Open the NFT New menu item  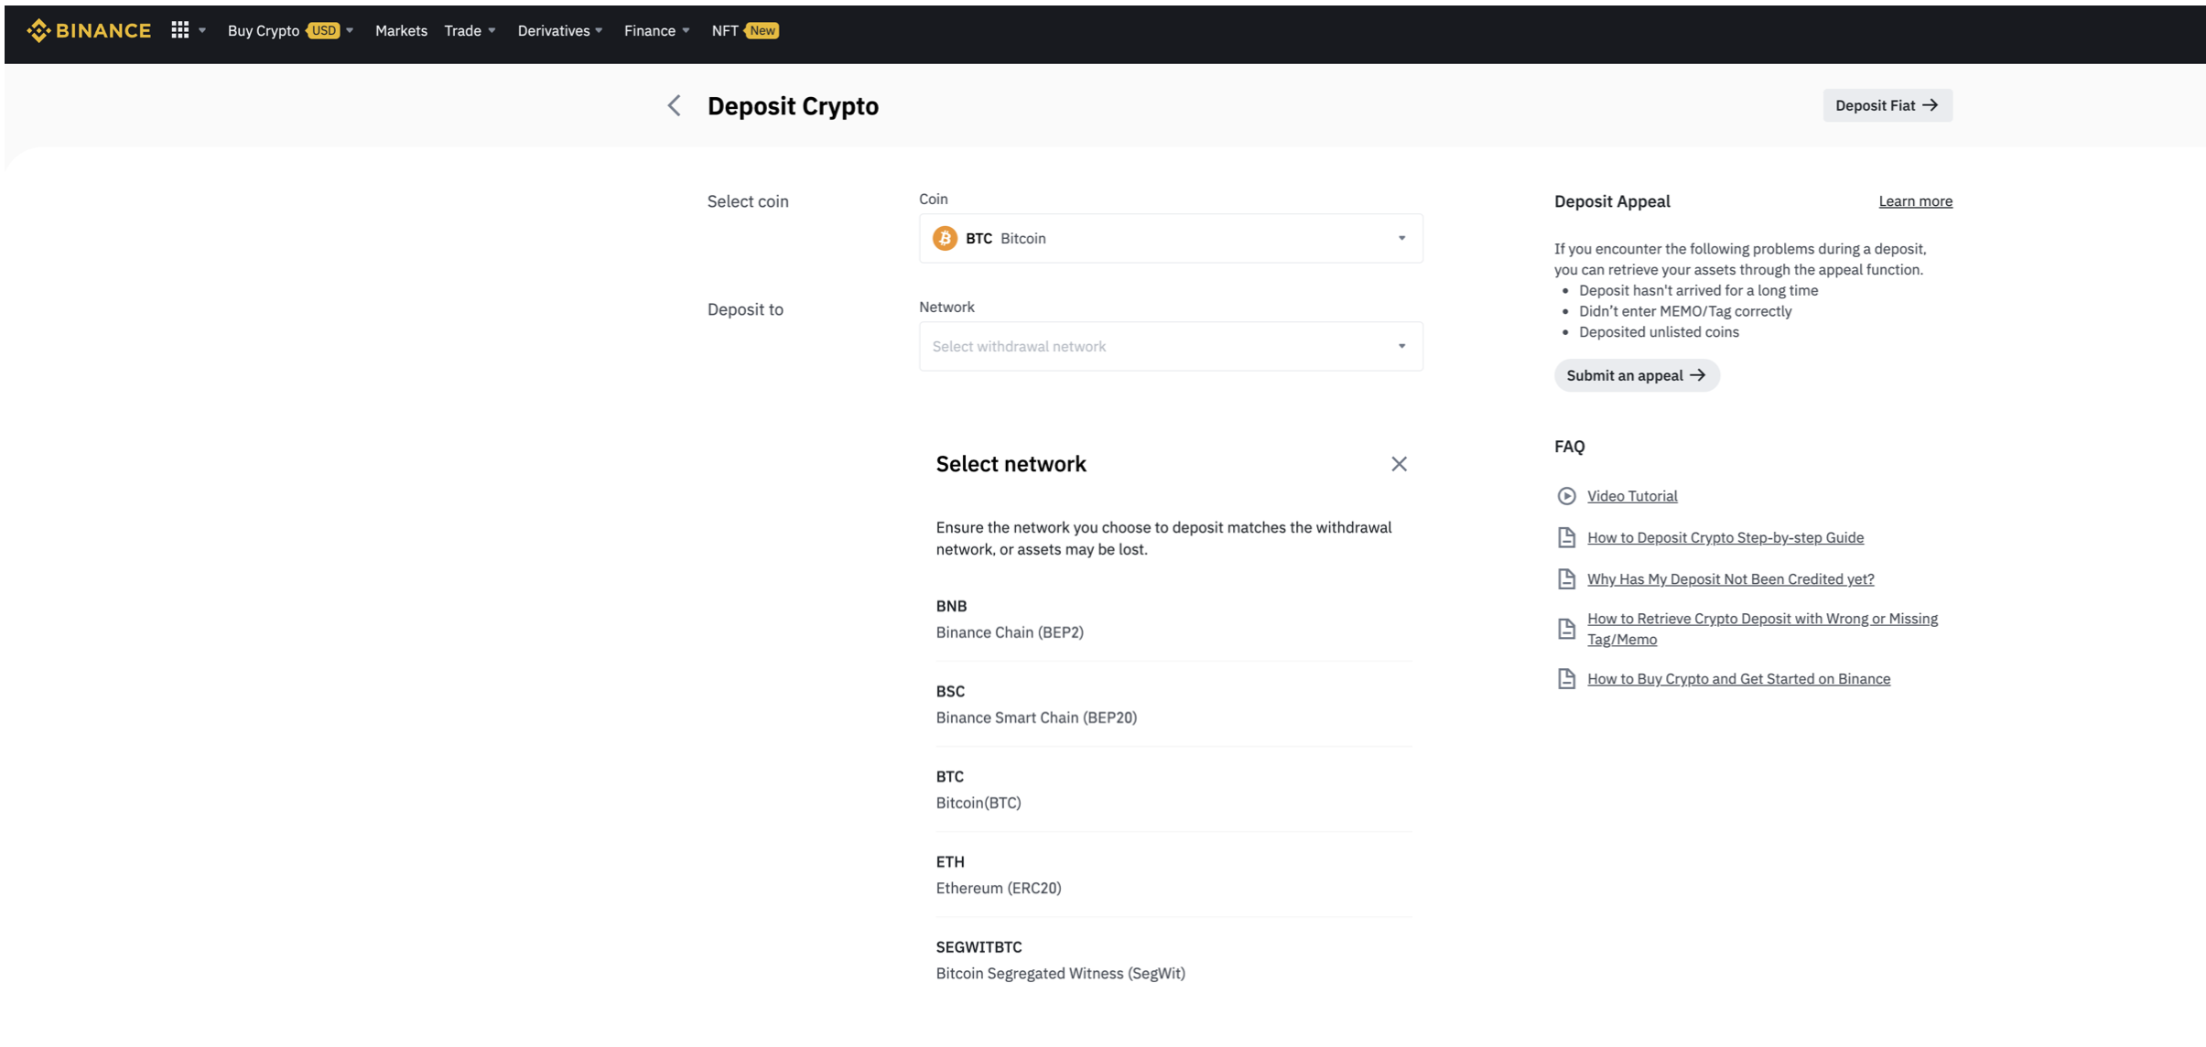coord(744,31)
